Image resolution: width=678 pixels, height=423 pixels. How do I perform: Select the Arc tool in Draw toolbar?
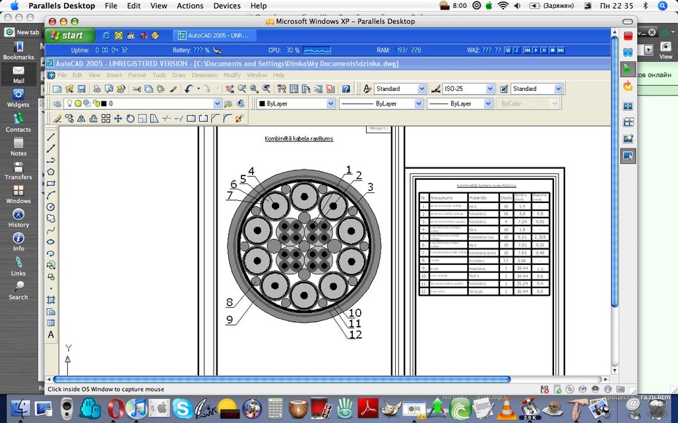50,195
